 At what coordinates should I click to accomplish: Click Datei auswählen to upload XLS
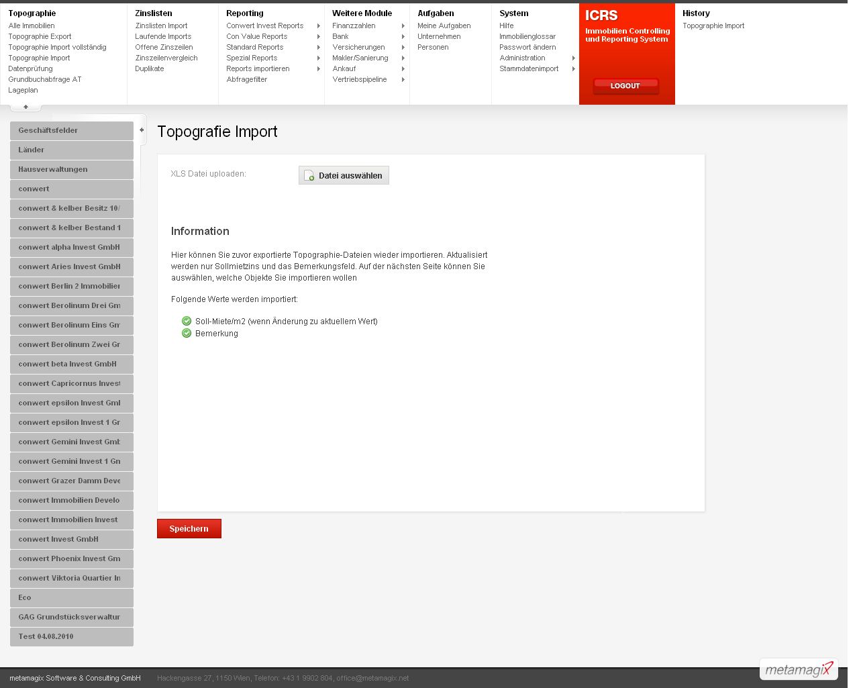[344, 175]
